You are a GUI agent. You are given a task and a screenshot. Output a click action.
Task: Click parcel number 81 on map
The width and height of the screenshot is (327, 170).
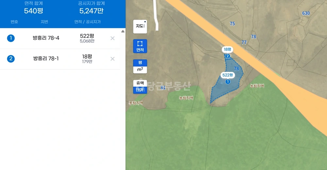(163, 88)
